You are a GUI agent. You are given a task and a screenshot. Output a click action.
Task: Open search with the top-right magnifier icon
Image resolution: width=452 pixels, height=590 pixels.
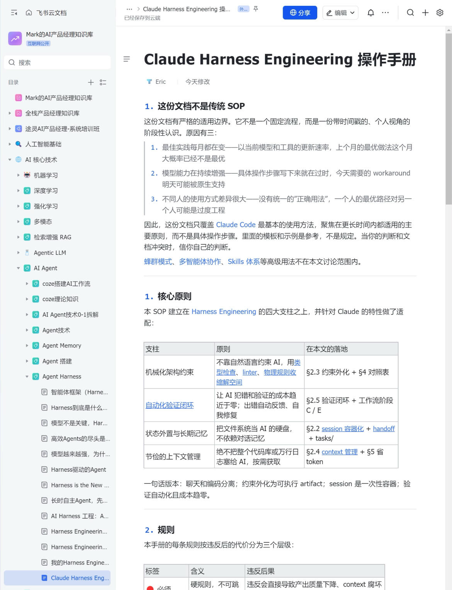(410, 13)
